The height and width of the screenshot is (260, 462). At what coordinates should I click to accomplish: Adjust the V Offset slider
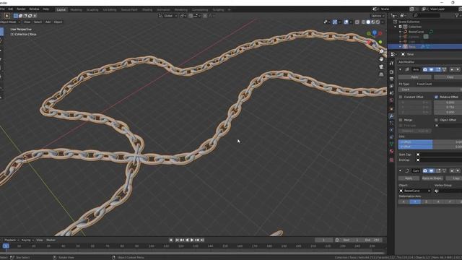[x=430, y=147]
